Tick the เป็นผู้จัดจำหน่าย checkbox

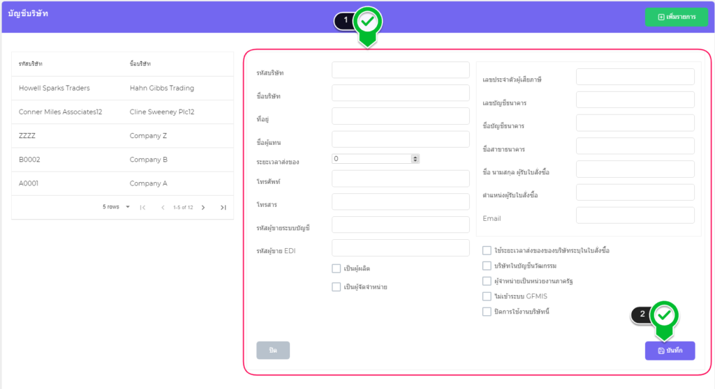(337, 287)
